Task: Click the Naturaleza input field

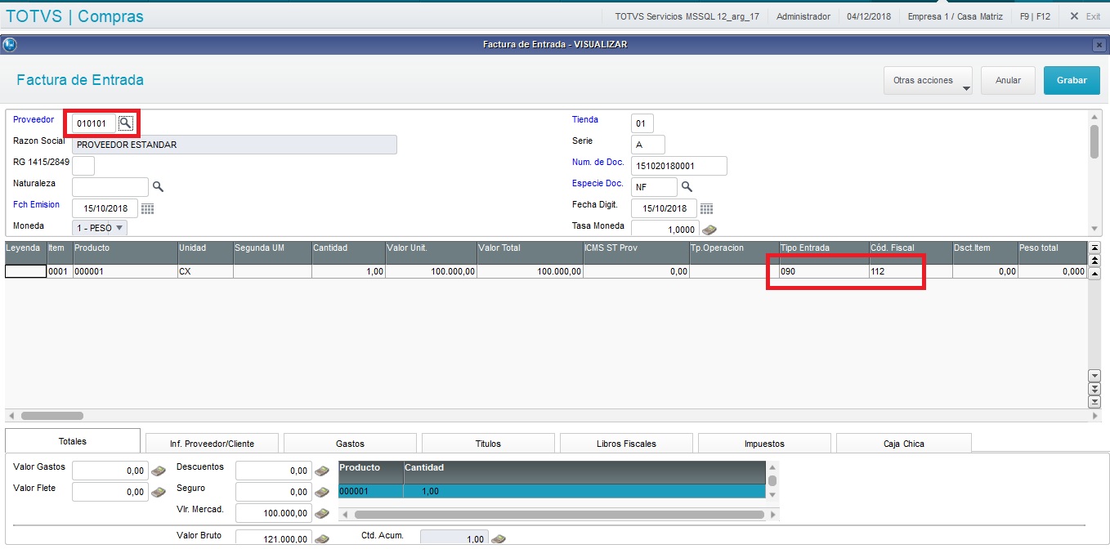Action: (x=110, y=187)
